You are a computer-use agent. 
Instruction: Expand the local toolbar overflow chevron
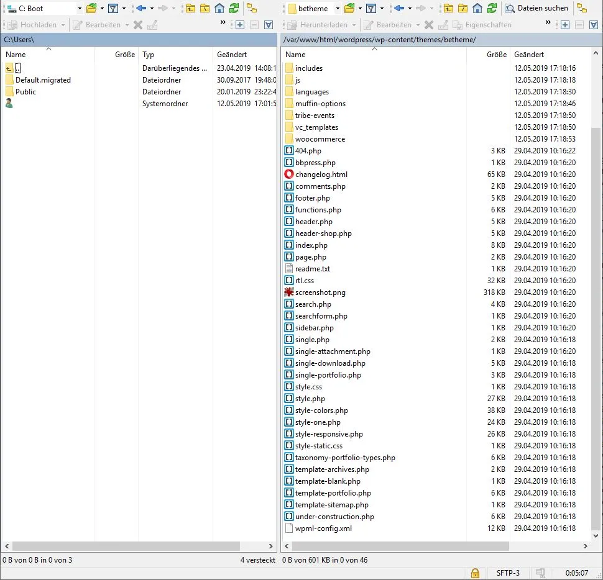click(223, 22)
